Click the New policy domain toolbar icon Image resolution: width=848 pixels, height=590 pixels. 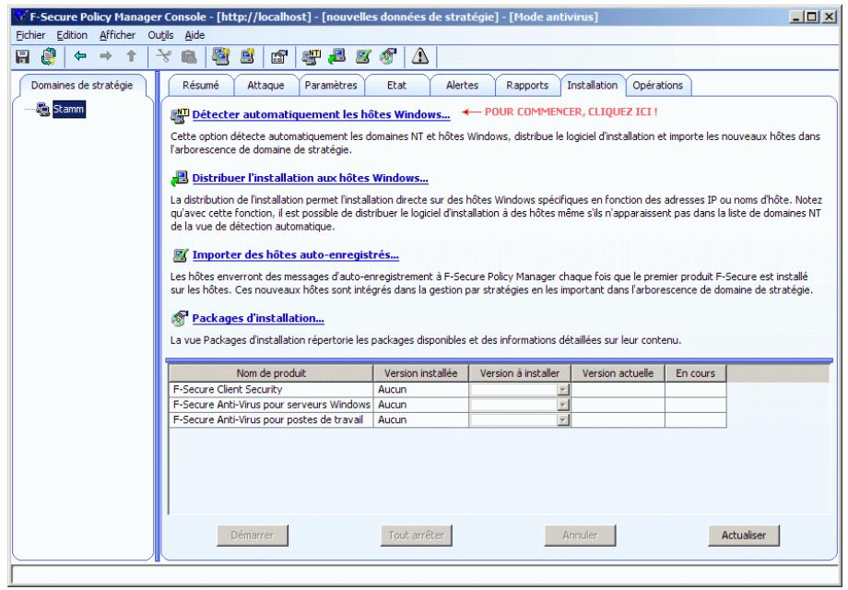click(x=220, y=56)
